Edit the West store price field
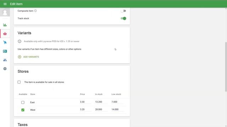Image resolution: width=227 pixels, height=127 pixels. pos(85,109)
